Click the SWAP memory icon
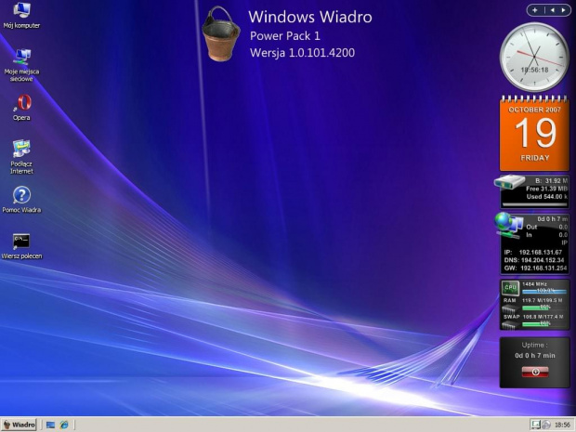 [x=510, y=325]
